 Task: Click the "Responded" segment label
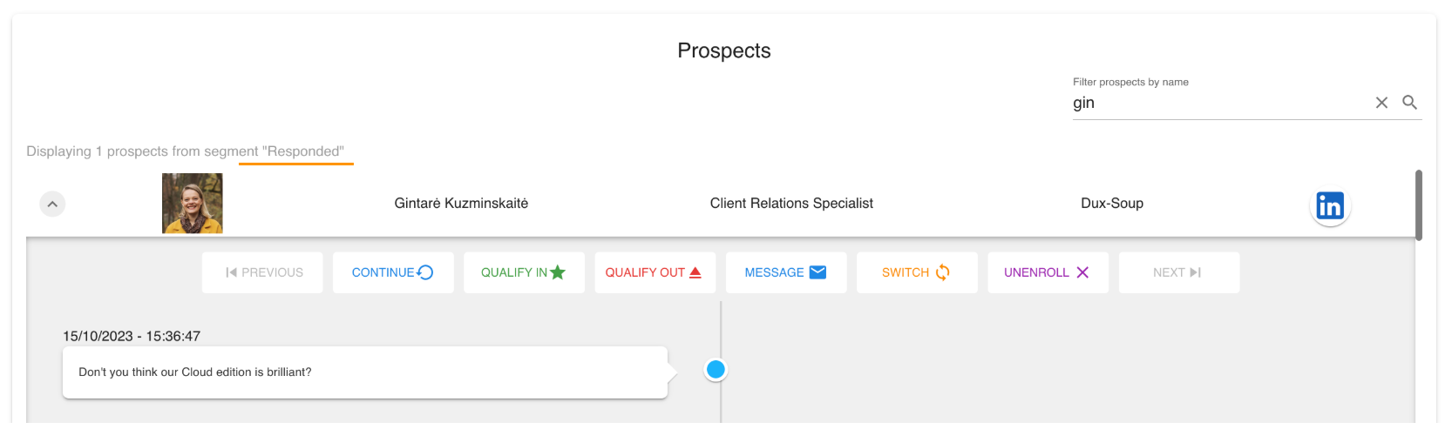[303, 151]
